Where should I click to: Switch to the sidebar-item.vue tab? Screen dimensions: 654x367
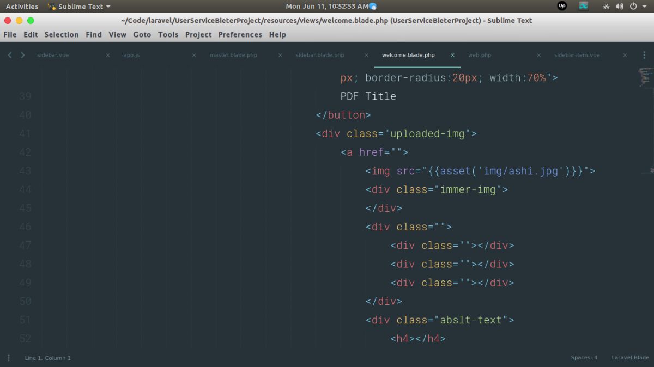(577, 55)
